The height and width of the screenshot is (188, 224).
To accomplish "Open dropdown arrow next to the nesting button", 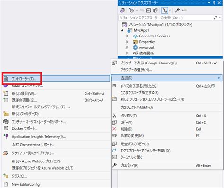I will [x=170, y=10].
